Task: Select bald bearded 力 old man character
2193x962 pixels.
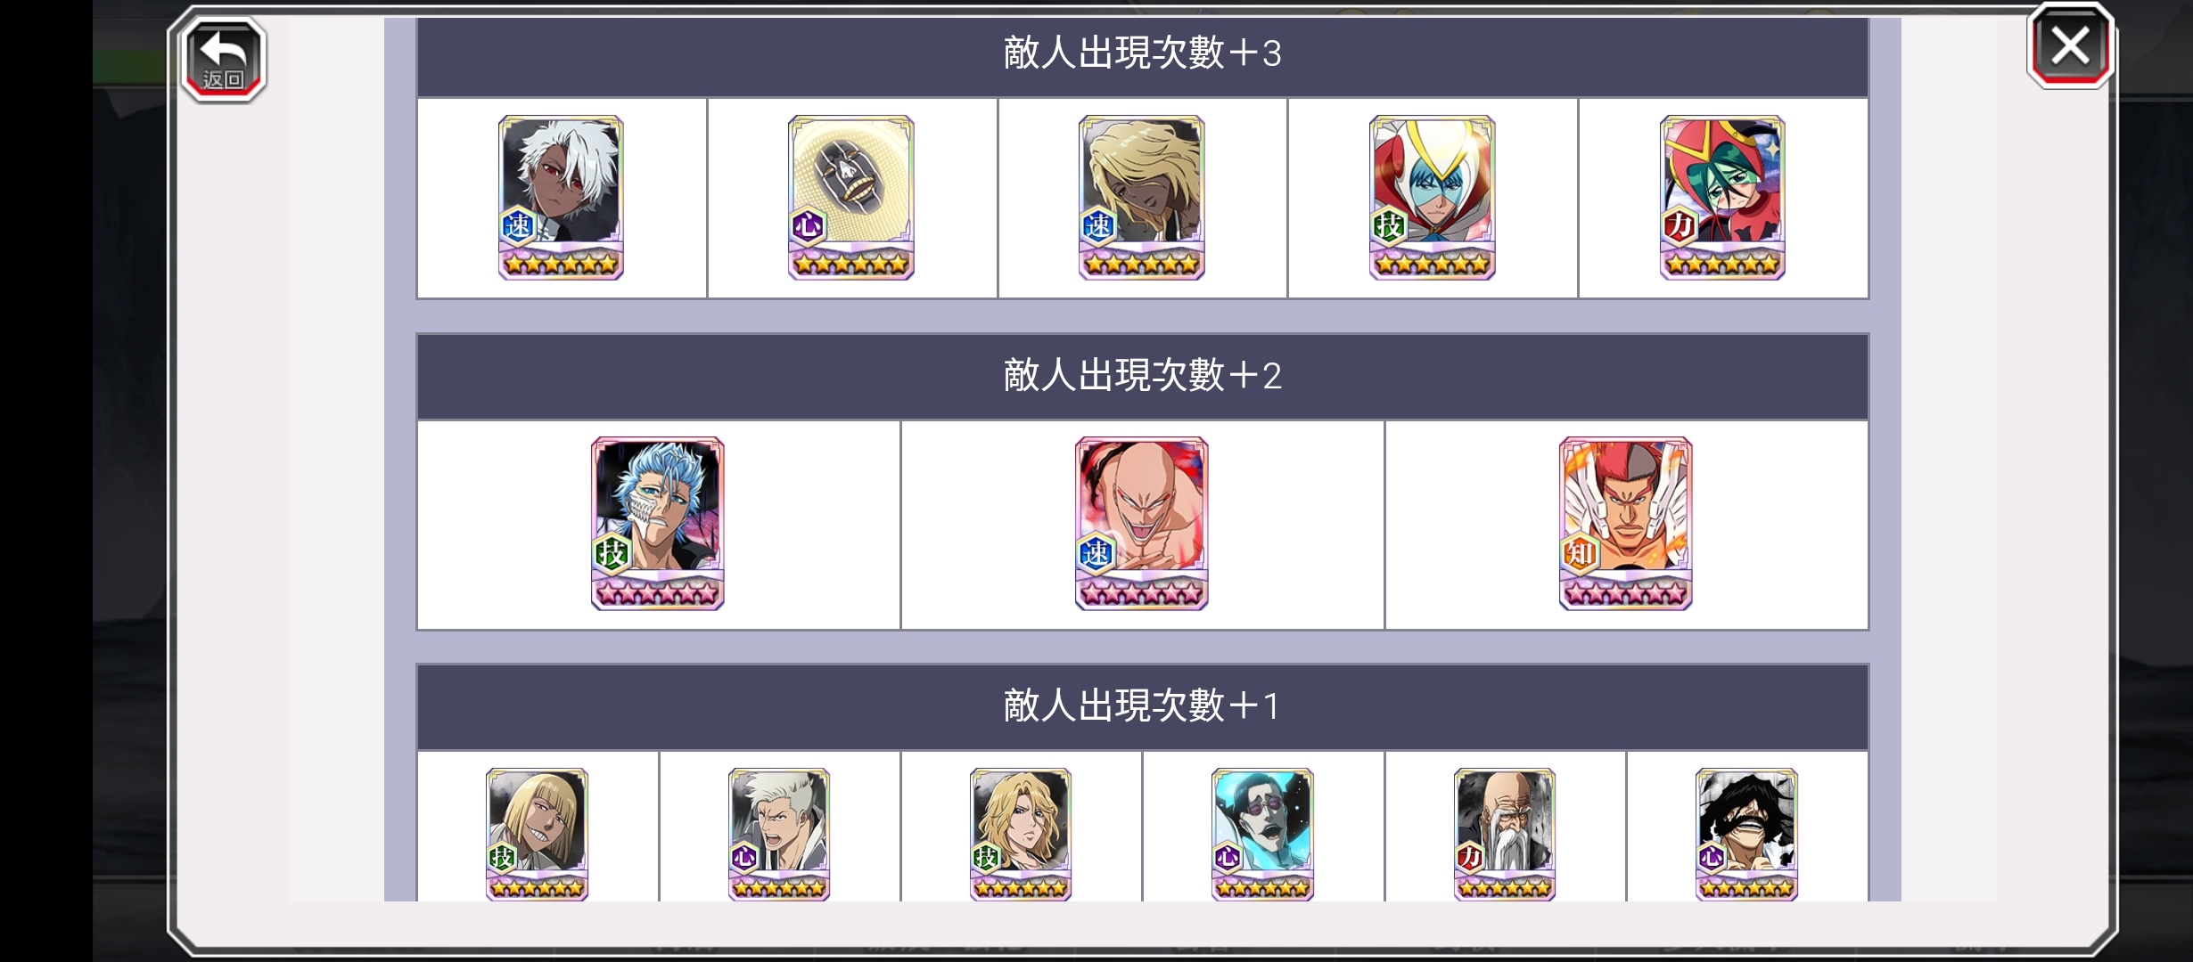Action: point(1505,835)
